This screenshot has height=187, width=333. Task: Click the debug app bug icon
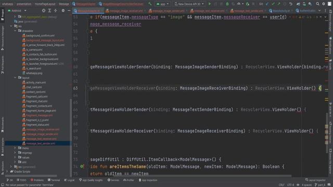(x=227, y=4)
